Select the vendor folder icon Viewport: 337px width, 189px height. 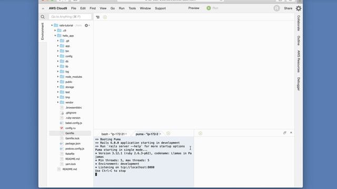62,102
